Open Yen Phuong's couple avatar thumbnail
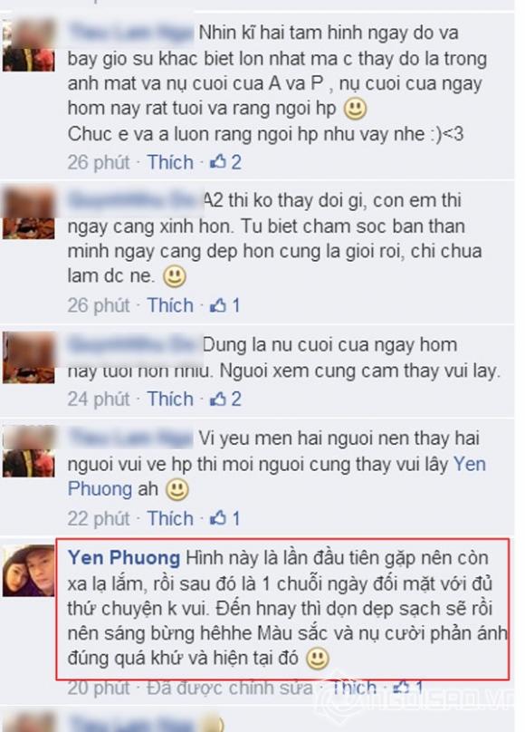 tap(28, 571)
